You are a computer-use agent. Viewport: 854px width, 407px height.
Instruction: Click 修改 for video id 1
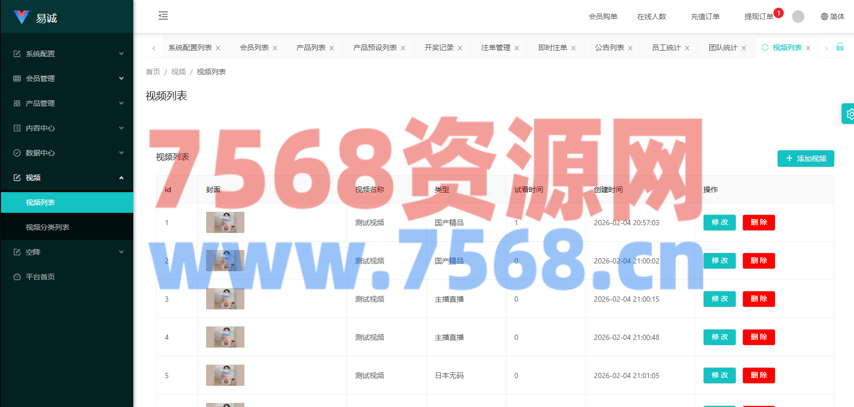point(719,223)
